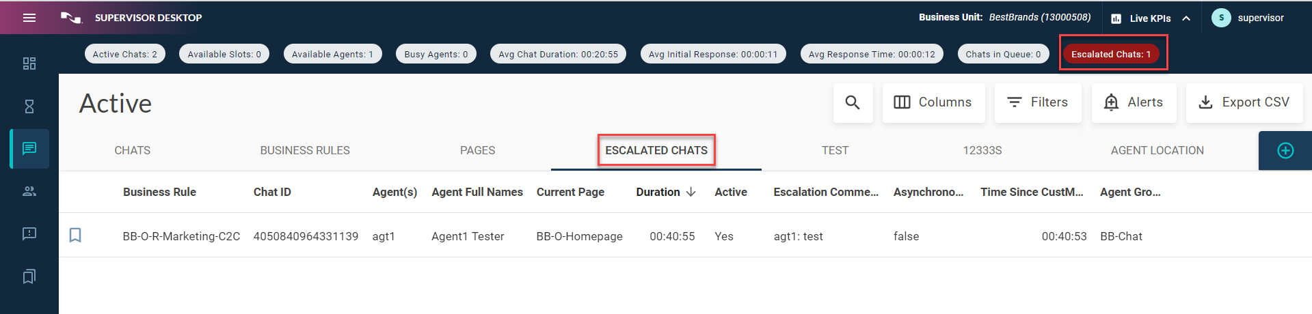
Task: Add a new tab with plus icon
Action: [1285, 150]
